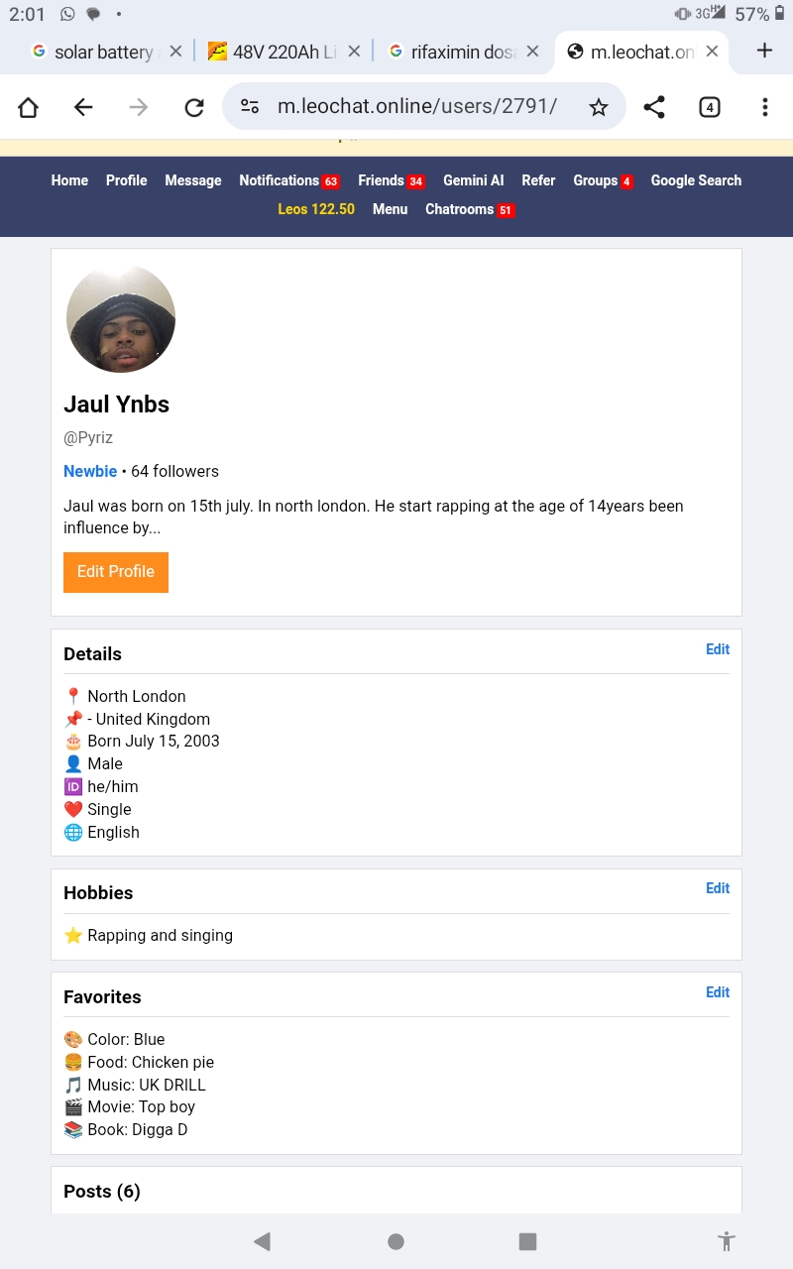Edit the Details section
The width and height of the screenshot is (793, 1269).
(x=718, y=649)
